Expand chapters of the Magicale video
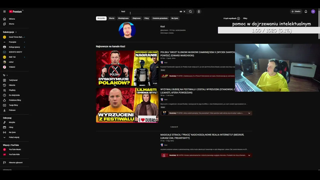320x180 pixels. pos(249,155)
